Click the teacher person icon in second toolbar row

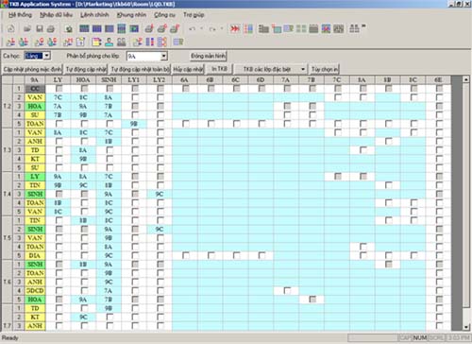click(109, 42)
